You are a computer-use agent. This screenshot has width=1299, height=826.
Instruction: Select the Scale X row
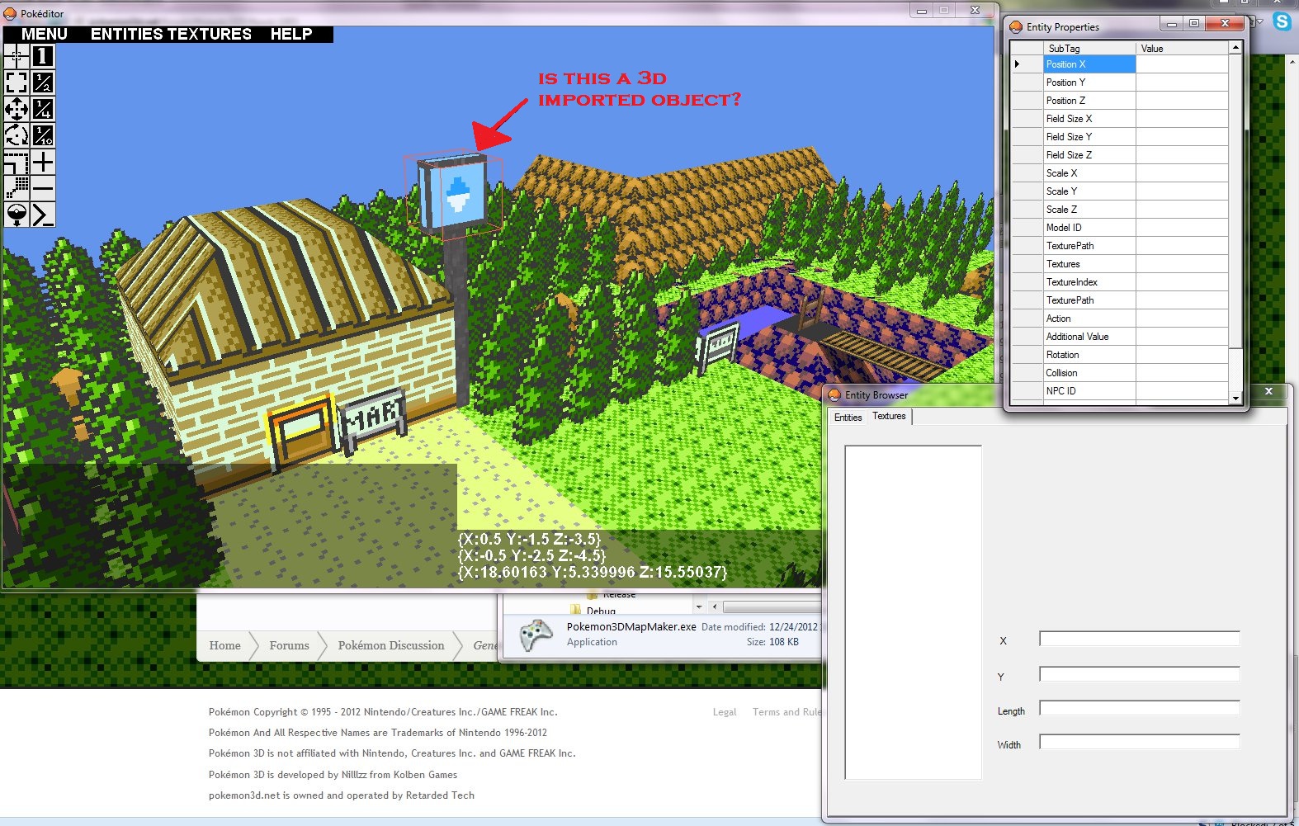point(1119,173)
